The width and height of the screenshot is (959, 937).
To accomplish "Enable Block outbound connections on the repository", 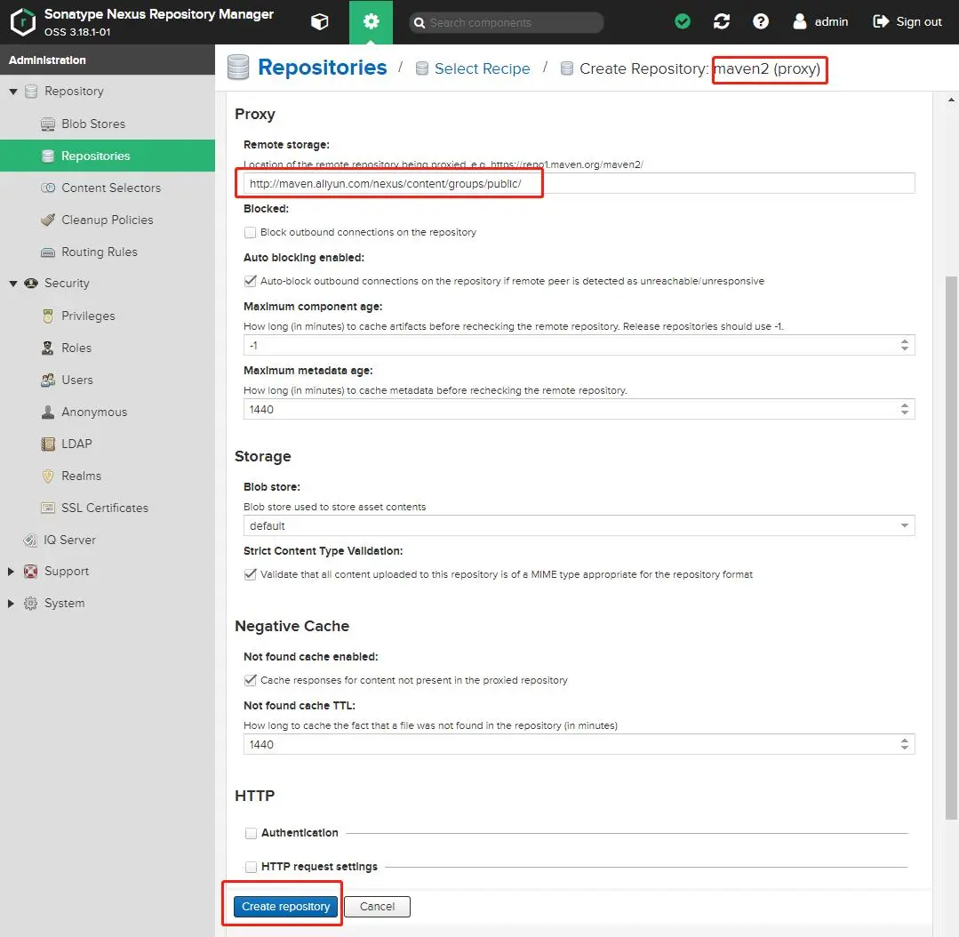I will point(250,232).
